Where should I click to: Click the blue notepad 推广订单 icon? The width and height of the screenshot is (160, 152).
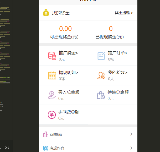coord(101,56)
